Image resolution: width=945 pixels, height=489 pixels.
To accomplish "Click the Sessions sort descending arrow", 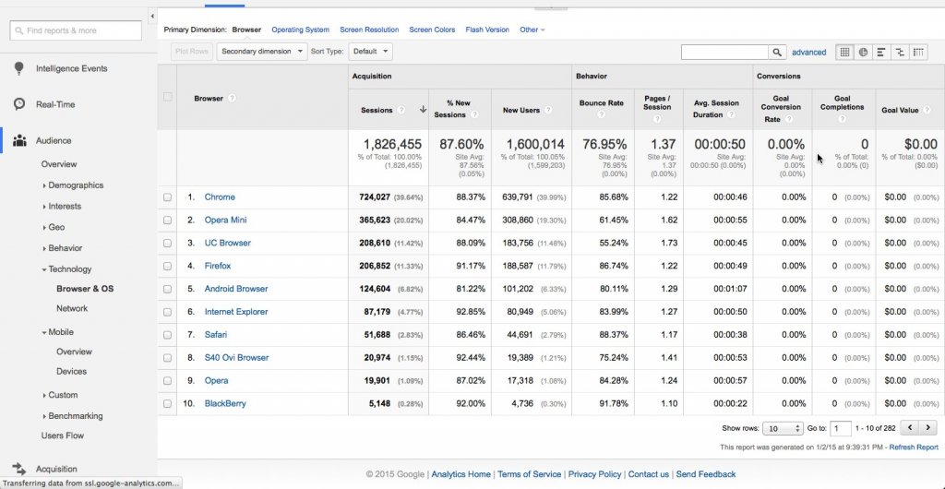I will (423, 110).
